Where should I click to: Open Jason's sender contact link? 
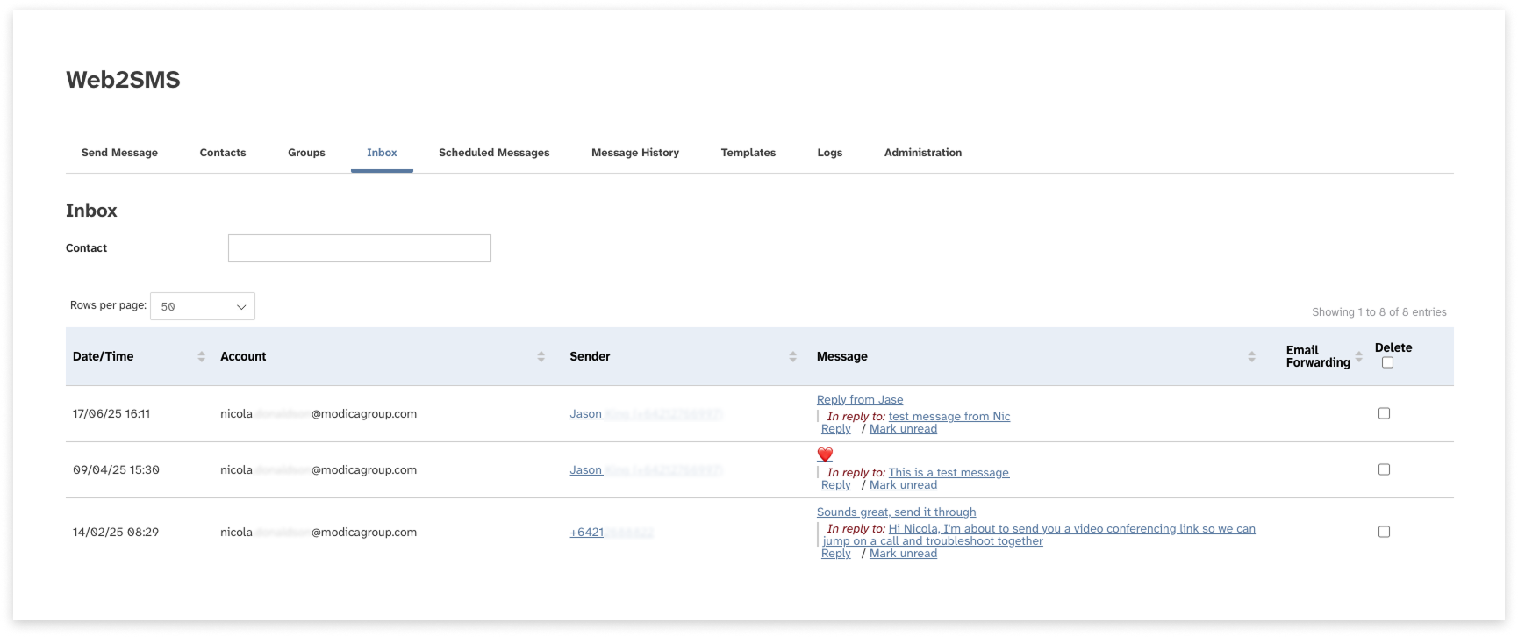tap(586, 413)
